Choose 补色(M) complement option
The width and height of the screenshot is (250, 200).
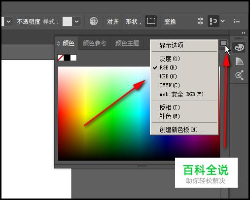tap(184, 116)
